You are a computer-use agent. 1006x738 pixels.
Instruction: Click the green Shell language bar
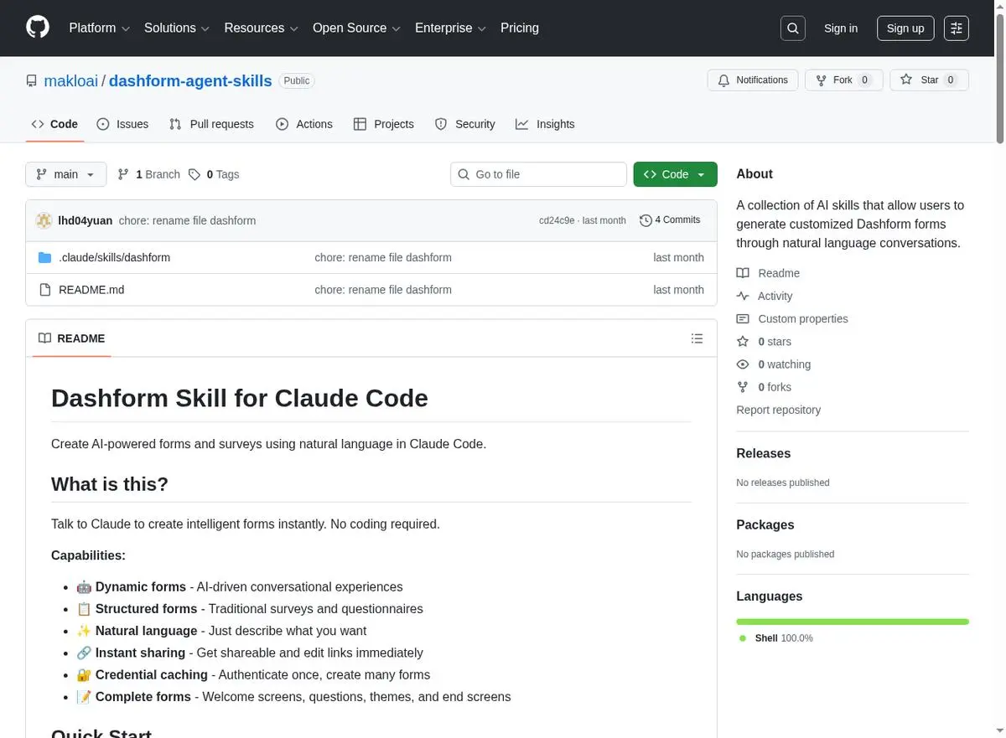853,622
